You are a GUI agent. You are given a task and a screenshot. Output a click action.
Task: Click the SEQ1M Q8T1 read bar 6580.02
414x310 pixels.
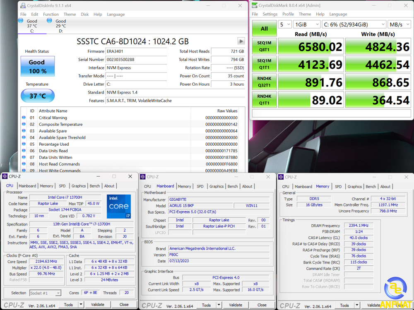(311, 46)
